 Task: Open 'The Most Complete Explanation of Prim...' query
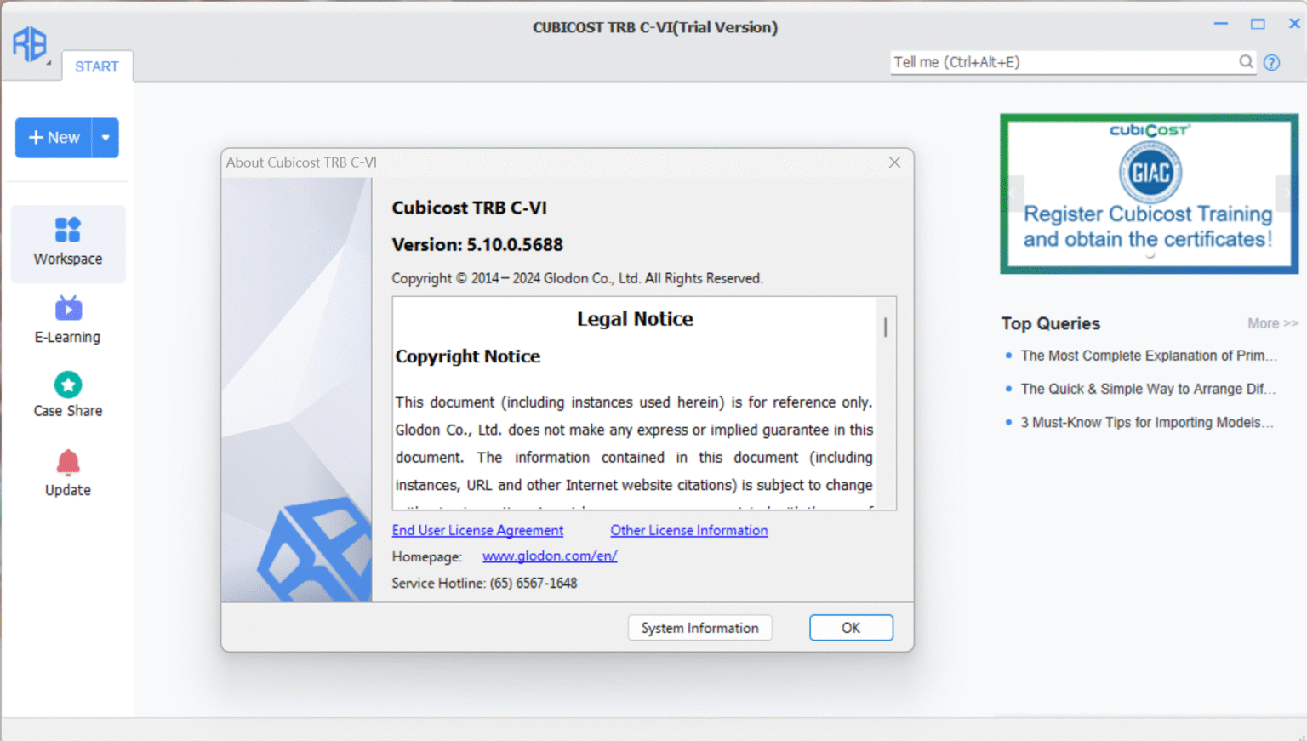pyautogui.click(x=1149, y=356)
